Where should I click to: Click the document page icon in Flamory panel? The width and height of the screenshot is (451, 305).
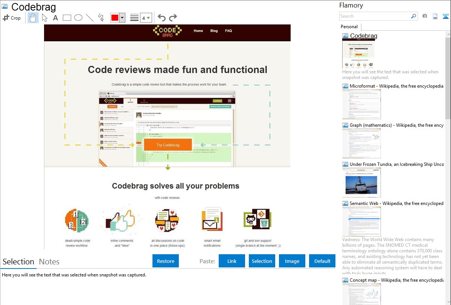(x=435, y=16)
